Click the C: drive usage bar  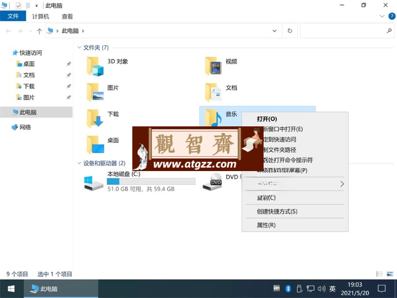[x=151, y=182]
